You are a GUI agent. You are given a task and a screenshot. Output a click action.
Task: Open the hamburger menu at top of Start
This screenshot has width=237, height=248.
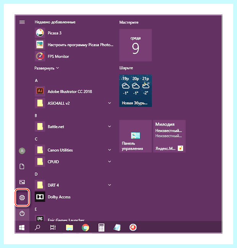click(22, 22)
